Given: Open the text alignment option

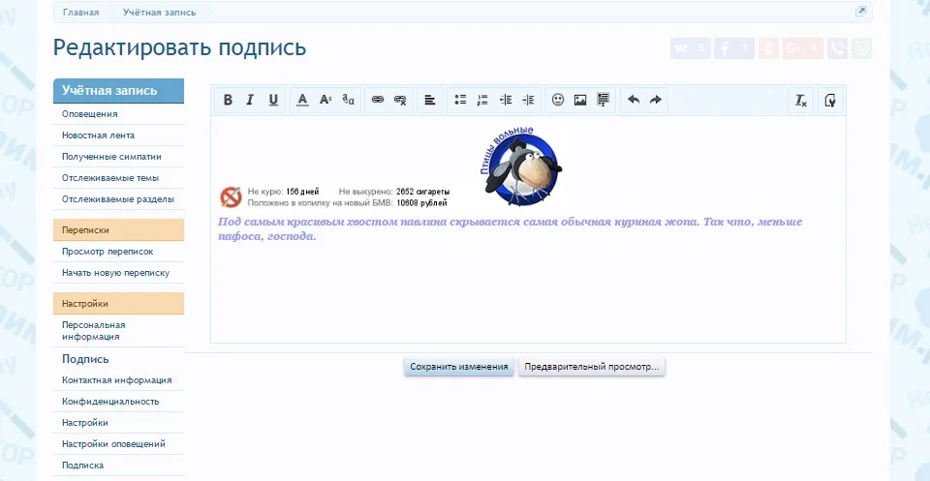Looking at the screenshot, I should 430,100.
